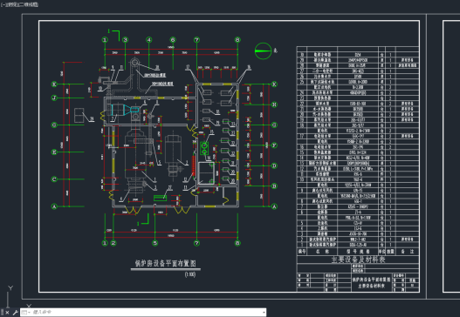This screenshot has height=317, width=460.
Task: Select left-side axis bubble E
Action: pyautogui.click(x=54, y=152)
